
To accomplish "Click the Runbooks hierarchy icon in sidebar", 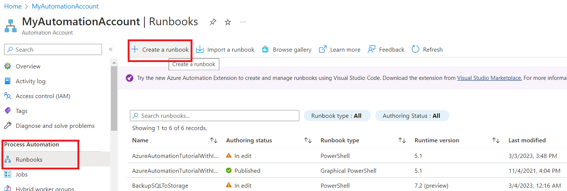I will 7,159.
